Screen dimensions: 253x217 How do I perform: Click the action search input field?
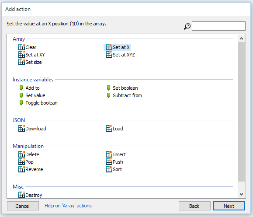point(218,26)
